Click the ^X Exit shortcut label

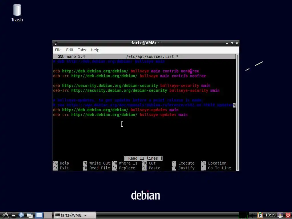(61, 168)
